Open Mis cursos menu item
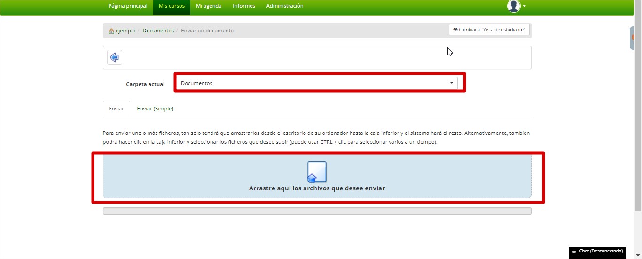Image resolution: width=642 pixels, height=259 pixels. click(172, 6)
